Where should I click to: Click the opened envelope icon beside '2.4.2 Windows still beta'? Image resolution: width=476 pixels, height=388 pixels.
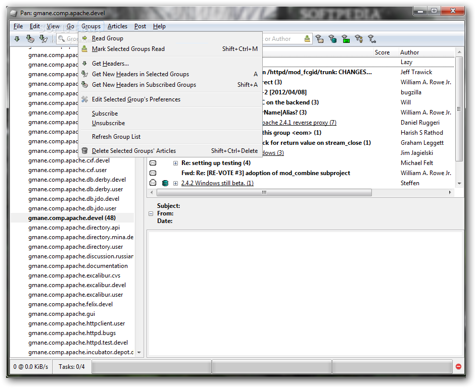153,183
